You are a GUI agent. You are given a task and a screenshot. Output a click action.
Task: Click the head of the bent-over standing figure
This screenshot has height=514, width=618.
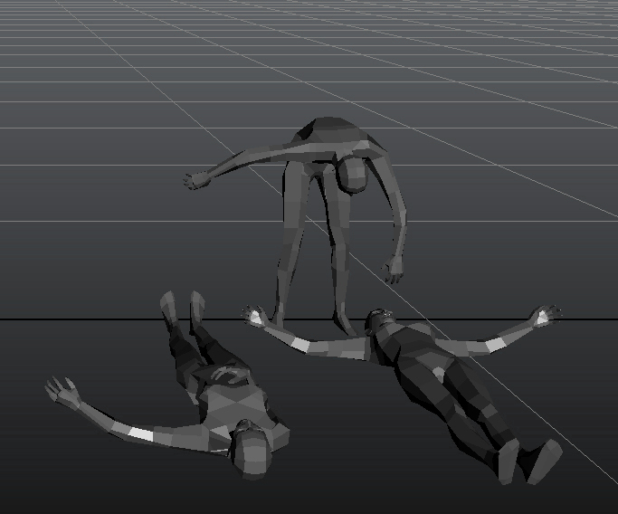point(354,175)
